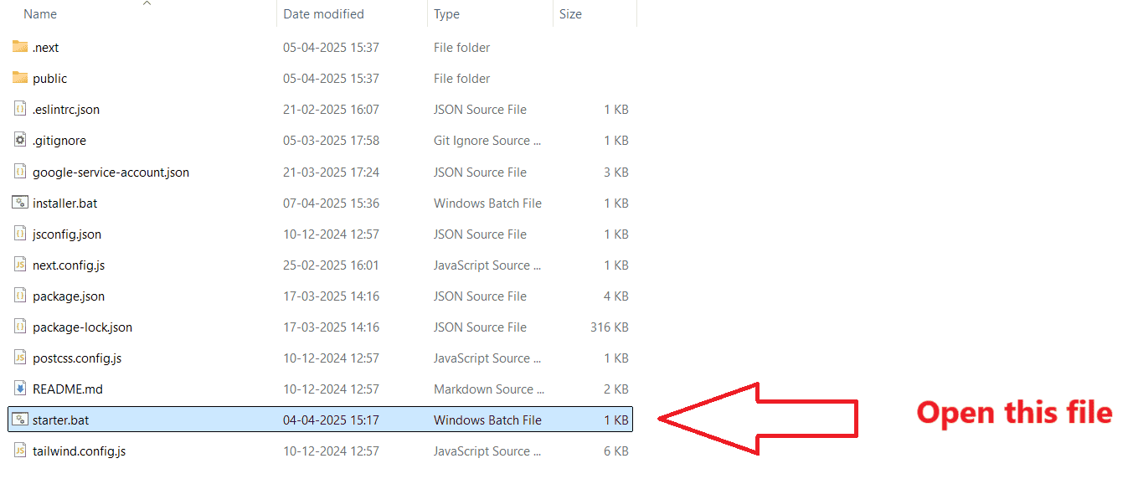Sort files by Type column header
Viewport: 1138px width, 479px height.
click(x=446, y=14)
